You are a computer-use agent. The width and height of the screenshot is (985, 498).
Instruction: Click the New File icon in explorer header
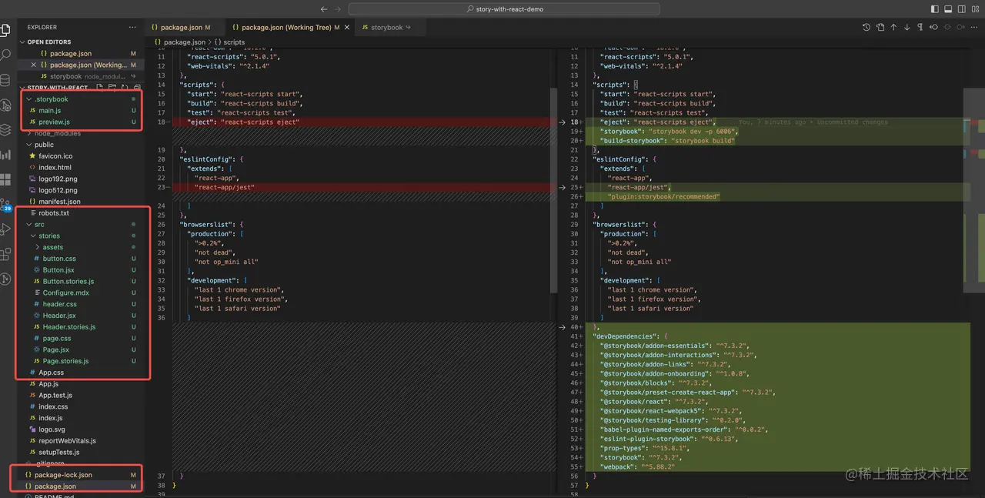click(98, 88)
